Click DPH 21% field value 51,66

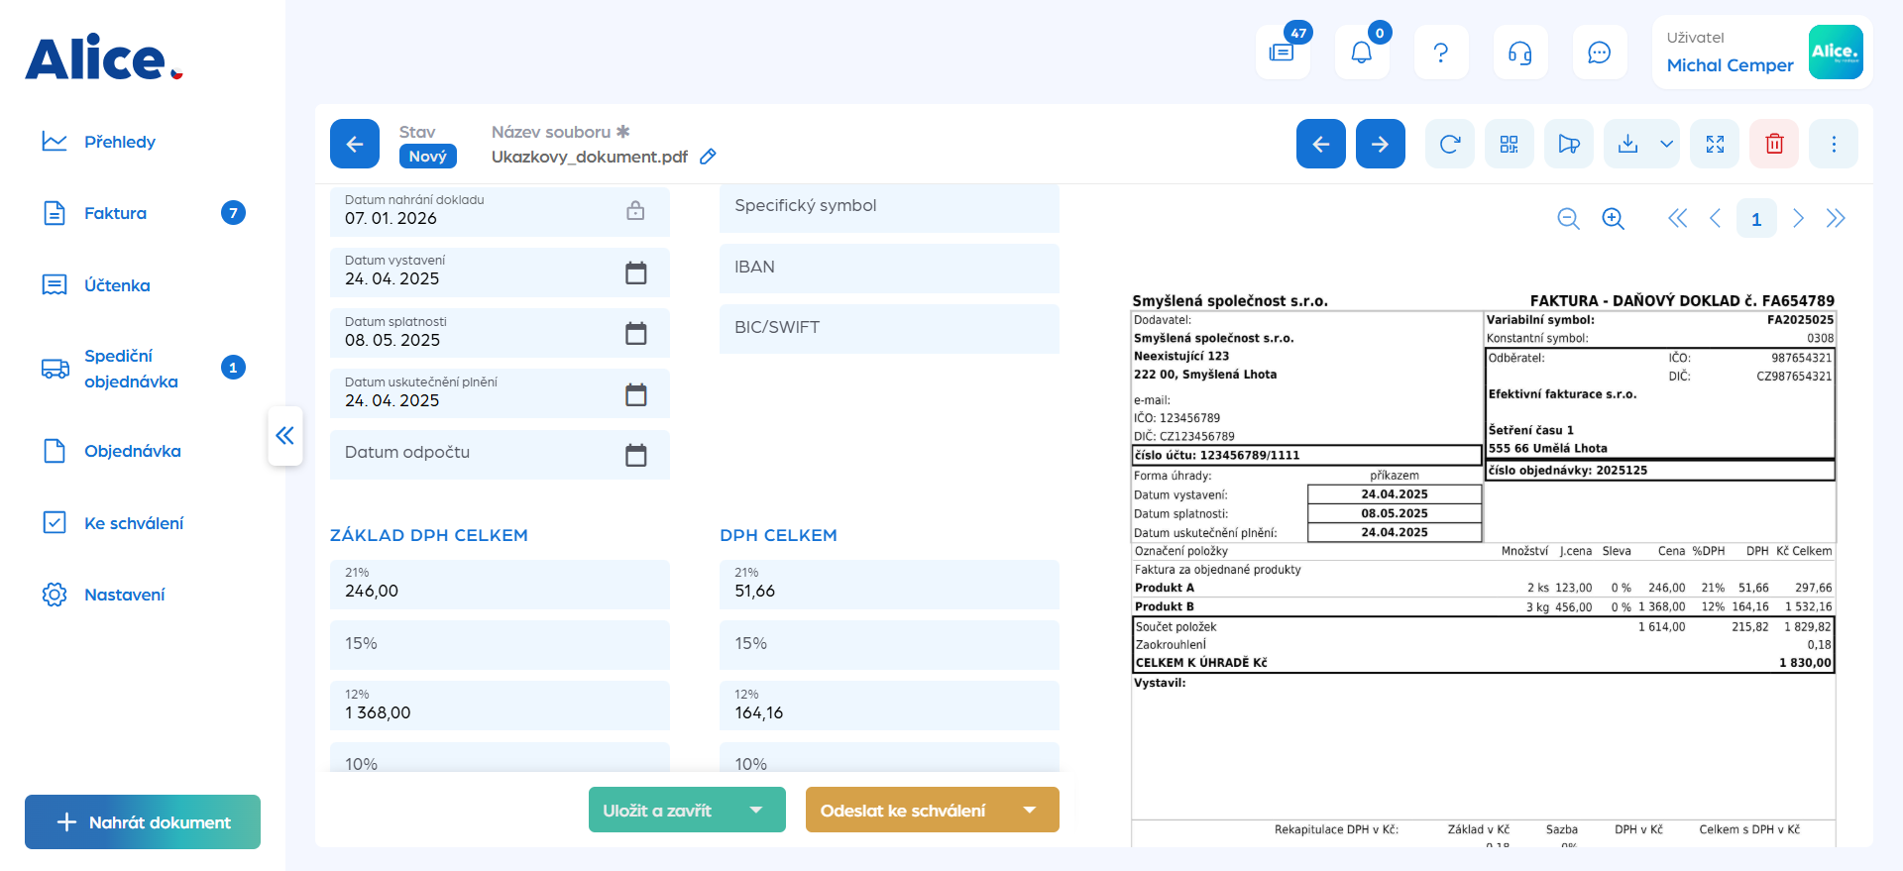click(x=889, y=585)
